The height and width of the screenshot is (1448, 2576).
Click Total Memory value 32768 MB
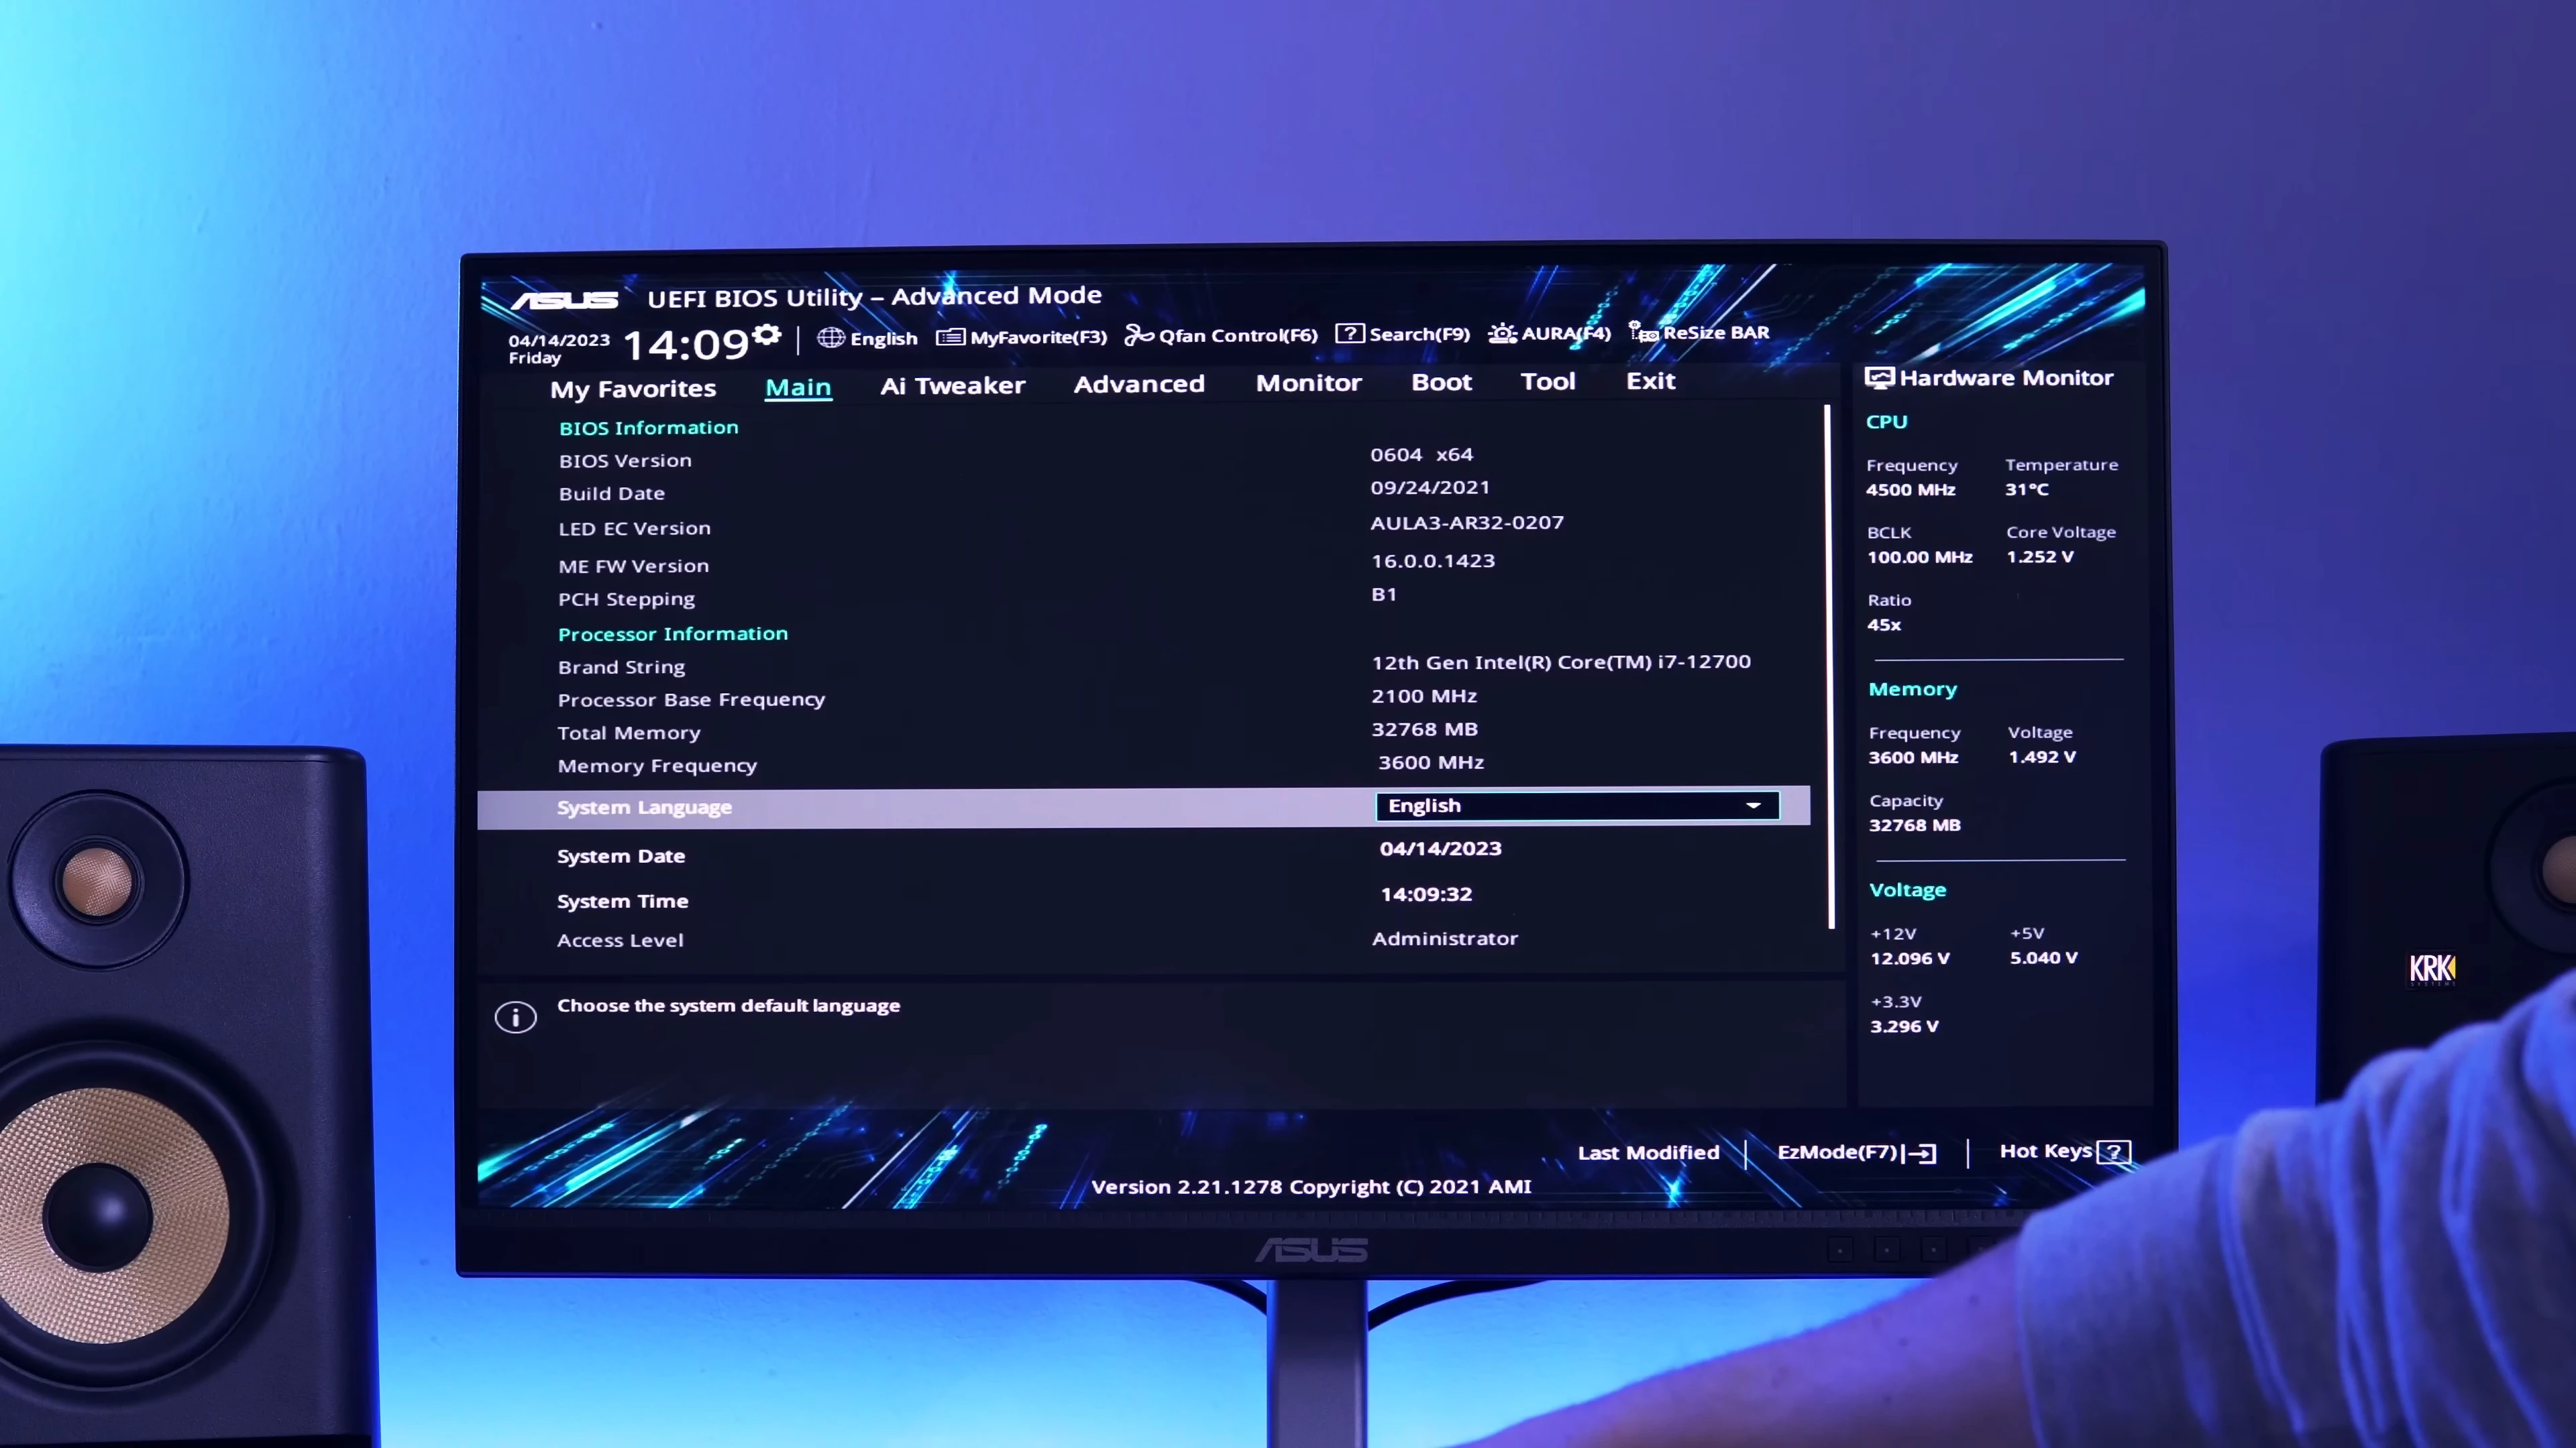click(x=1424, y=729)
